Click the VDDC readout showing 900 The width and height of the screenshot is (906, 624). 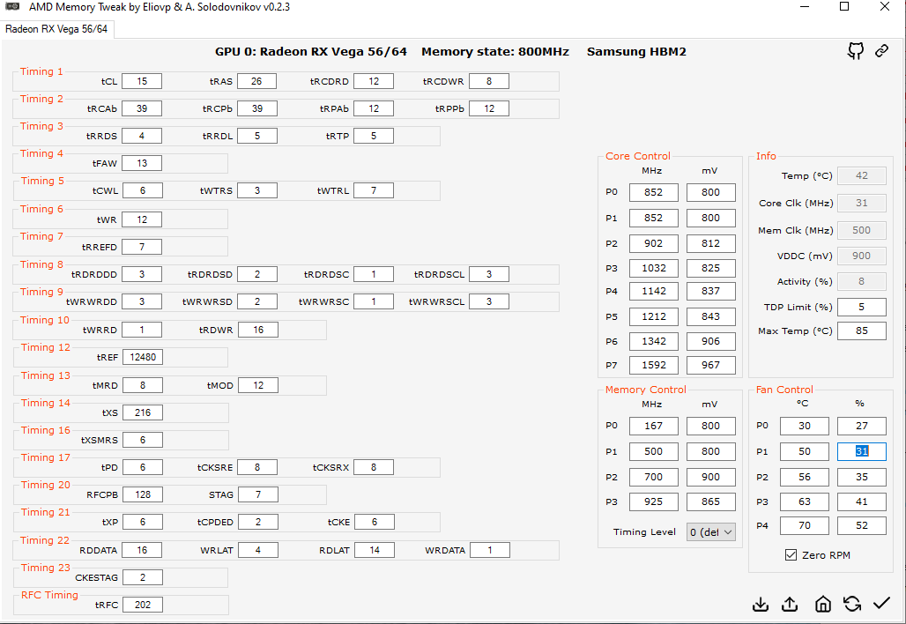pyautogui.click(x=862, y=256)
